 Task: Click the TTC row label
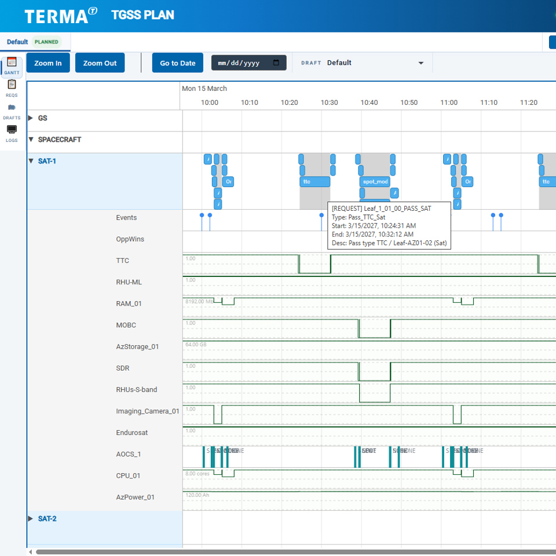pyautogui.click(x=123, y=261)
